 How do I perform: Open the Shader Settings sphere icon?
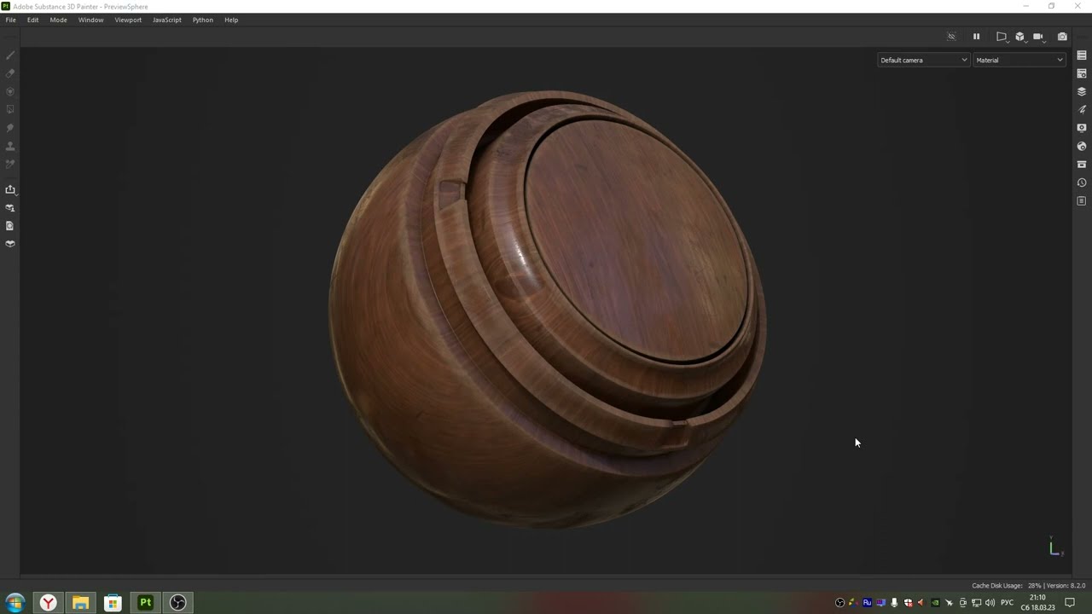(x=1082, y=146)
